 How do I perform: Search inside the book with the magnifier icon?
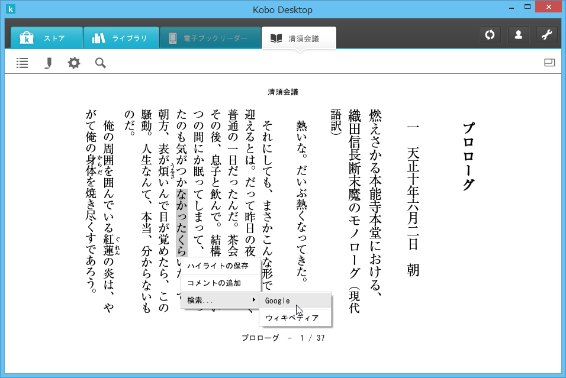click(100, 62)
